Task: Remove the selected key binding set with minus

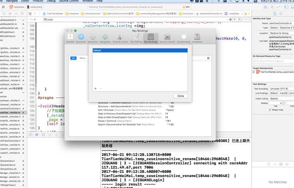Action: click(x=101, y=89)
